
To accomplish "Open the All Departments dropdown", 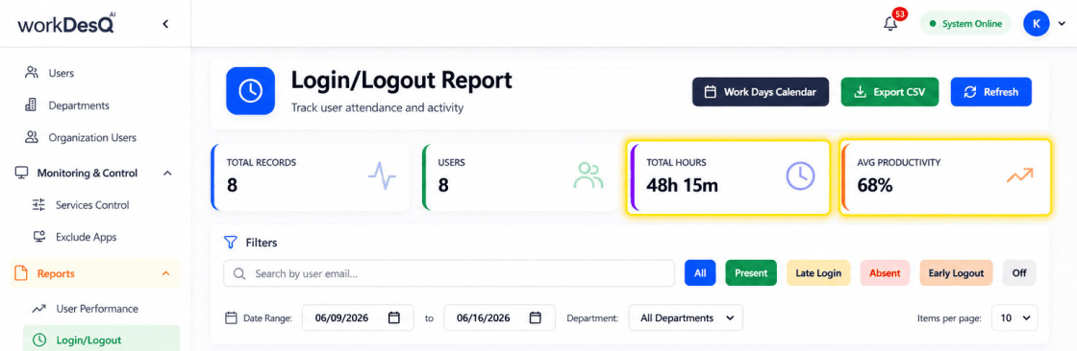I will tap(687, 318).
